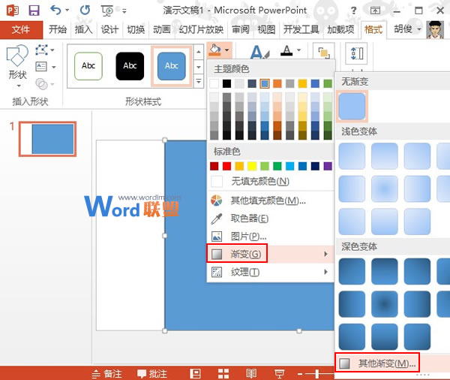This screenshot has width=450, height=380.
Task: Switch to Home (开始) tab
Action: tap(58, 29)
